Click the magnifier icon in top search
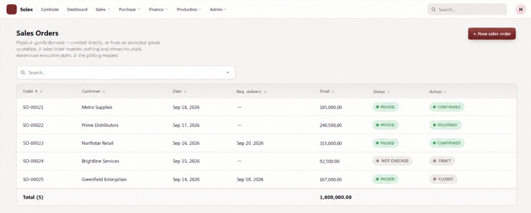 (434, 9)
